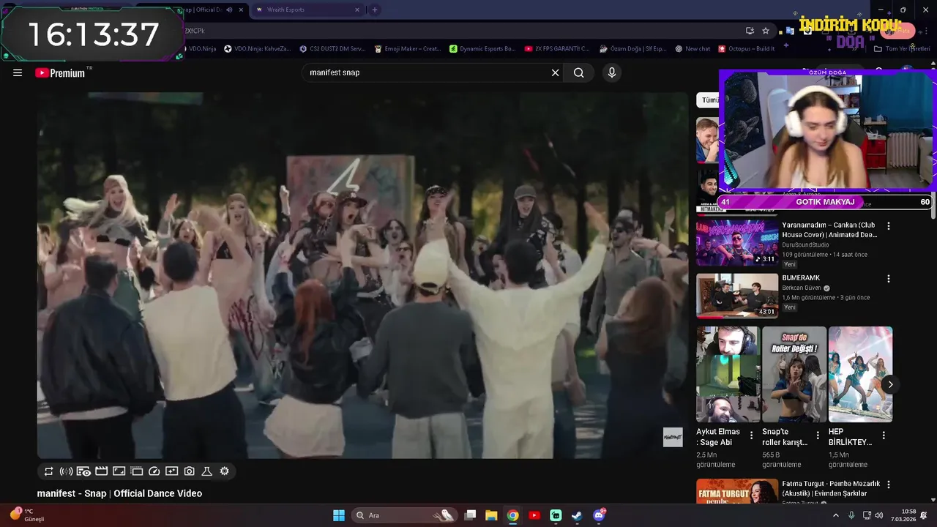Click the fit-to-window expand icon

click(x=119, y=471)
